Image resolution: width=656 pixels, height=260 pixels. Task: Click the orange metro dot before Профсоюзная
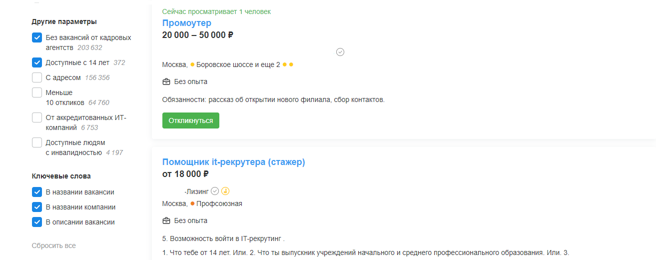point(192,203)
